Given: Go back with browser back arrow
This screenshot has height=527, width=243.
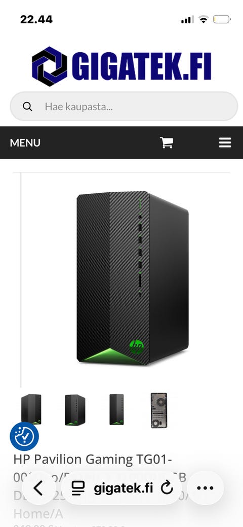Looking at the screenshot, I should [38, 488].
